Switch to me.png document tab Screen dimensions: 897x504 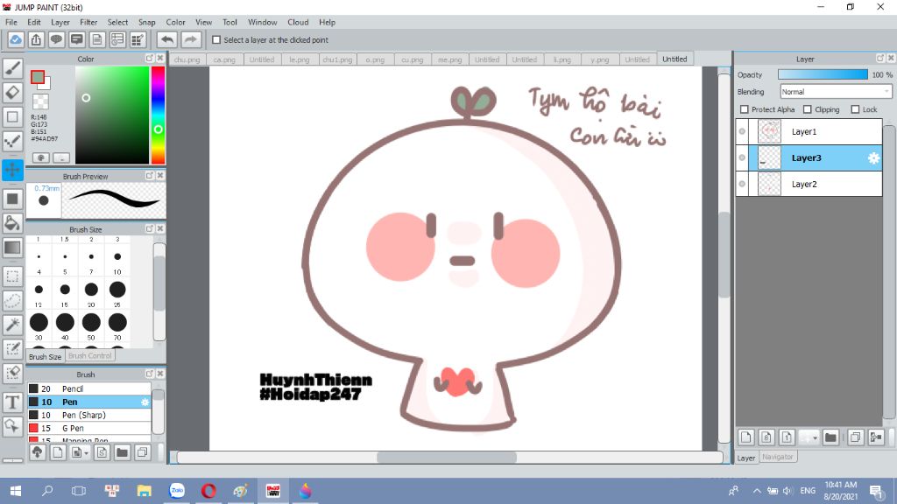pos(449,59)
